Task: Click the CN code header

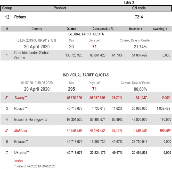Action: [139, 8]
